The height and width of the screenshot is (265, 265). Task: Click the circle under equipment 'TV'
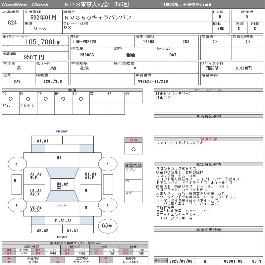click(x=81, y=99)
